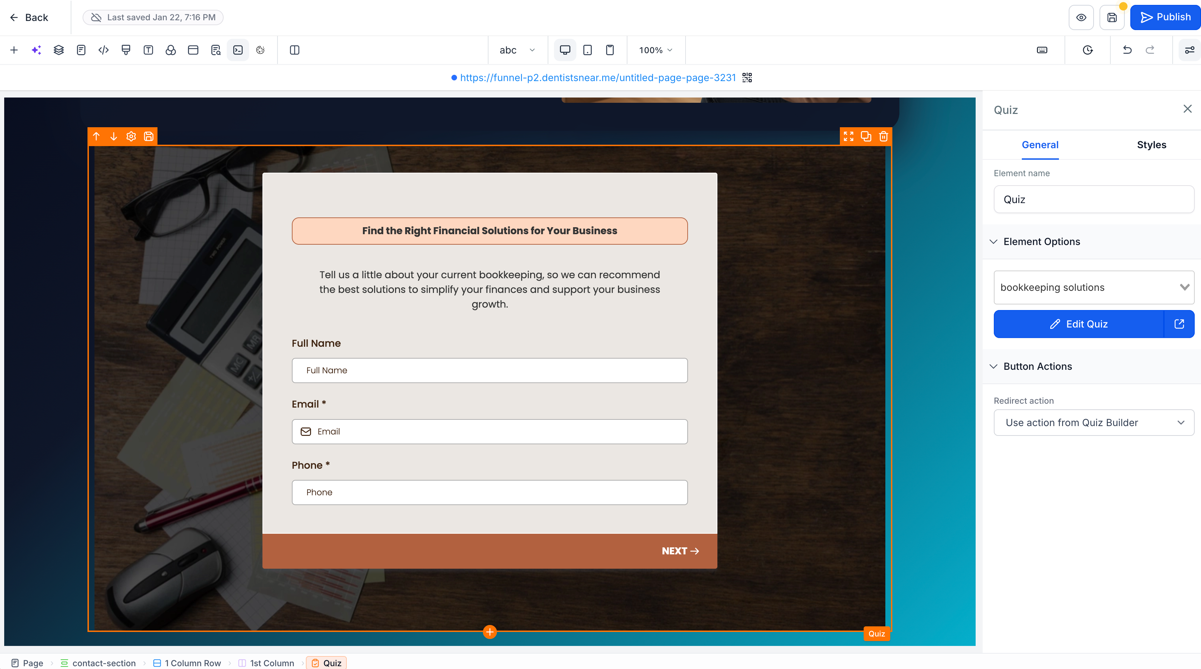Click the paint roller styles icon
Viewport: 1201px width, 669px height.
[x=126, y=50]
